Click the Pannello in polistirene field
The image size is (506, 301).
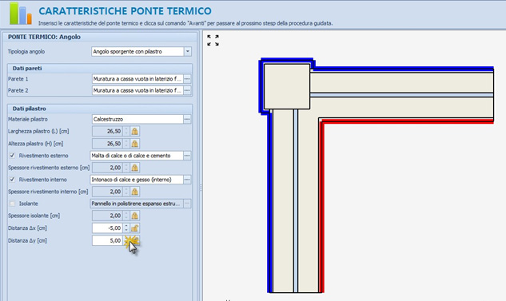[137, 204]
